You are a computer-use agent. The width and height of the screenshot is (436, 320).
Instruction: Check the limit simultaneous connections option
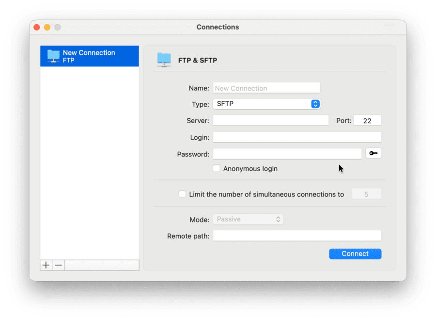click(182, 194)
